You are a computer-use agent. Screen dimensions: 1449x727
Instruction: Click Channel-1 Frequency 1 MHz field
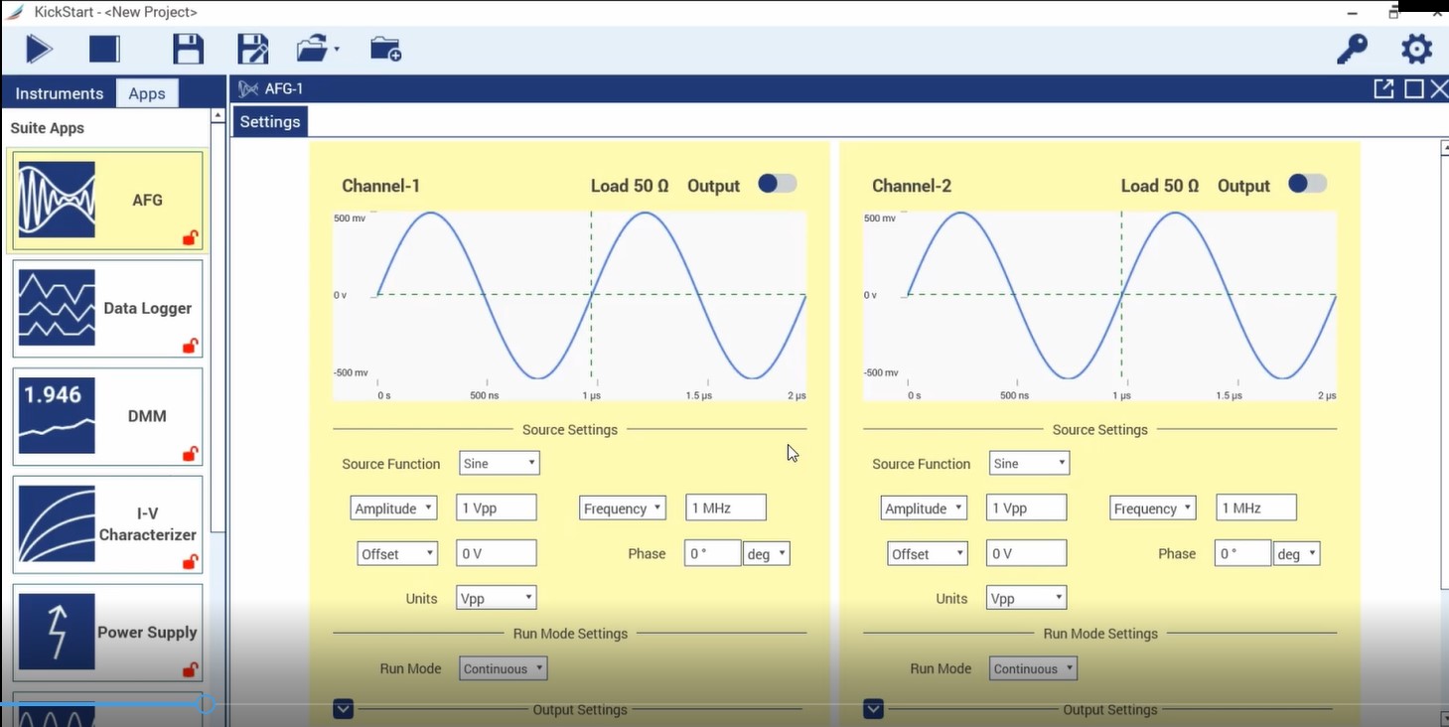pyautogui.click(x=725, y=508)
